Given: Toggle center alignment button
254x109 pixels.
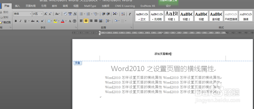Looking at the screenshot, I should pyautogui.click(x=86, y=21).
